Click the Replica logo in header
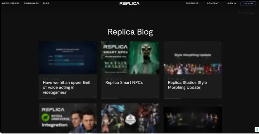Image resolution: width=259 pixels, height=134 pixels. [x=129, y=3]
